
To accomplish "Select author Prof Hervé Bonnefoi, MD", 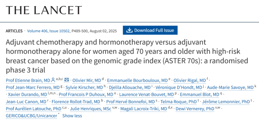I will 130,102.
